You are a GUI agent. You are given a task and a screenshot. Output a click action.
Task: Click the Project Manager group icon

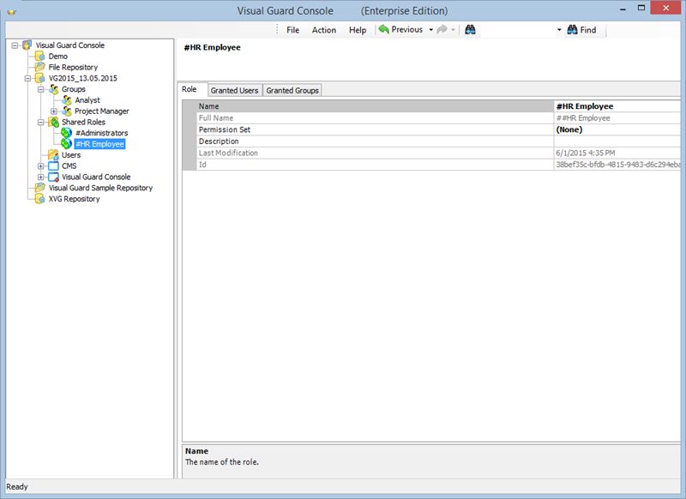[67, 111]
